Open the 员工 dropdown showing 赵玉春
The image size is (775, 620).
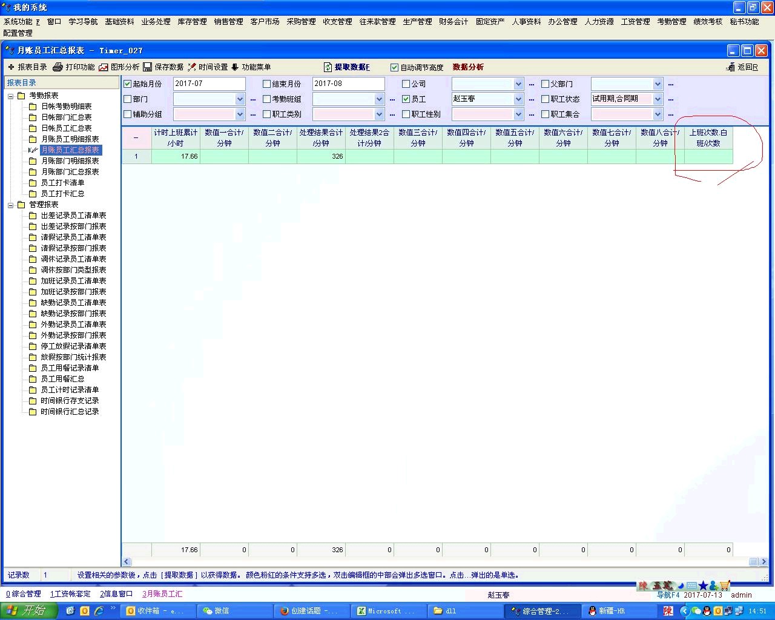click(518, 99)
